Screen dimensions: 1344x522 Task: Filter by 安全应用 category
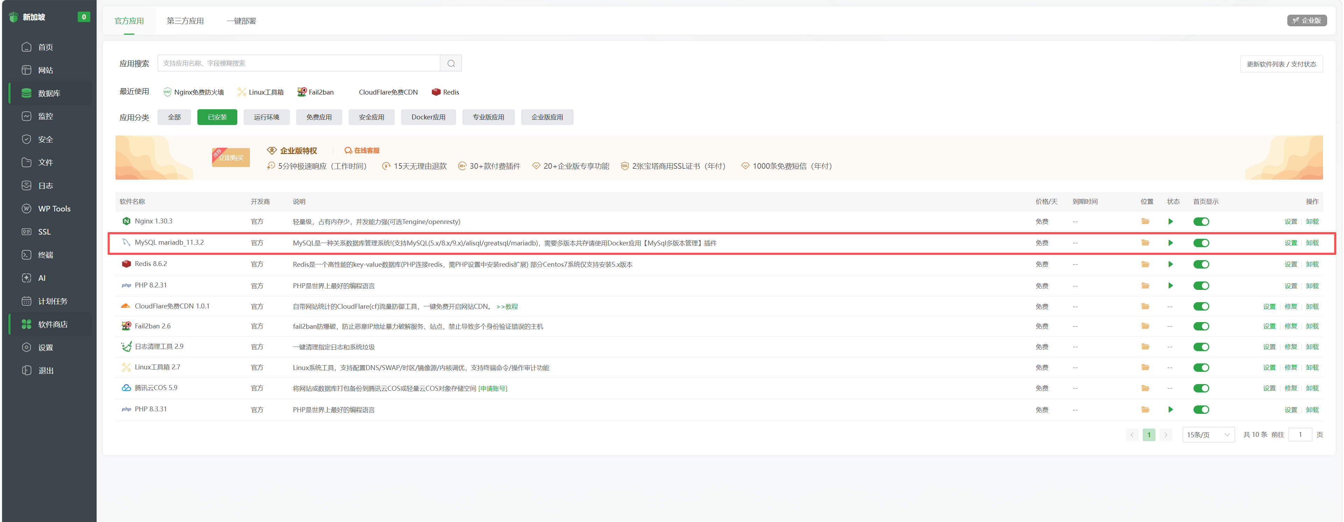[x=371, y=117]
